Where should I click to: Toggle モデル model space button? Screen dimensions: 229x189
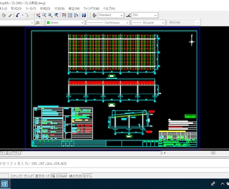[x=88, y=176]
